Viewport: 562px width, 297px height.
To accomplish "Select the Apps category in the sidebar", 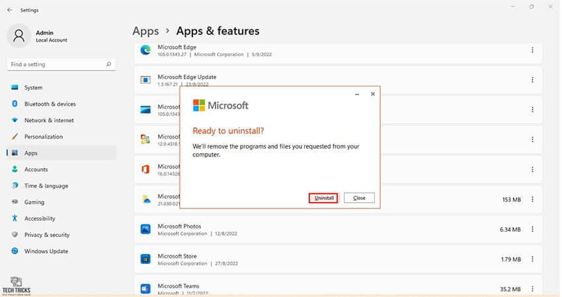I will tap(61, 153).
